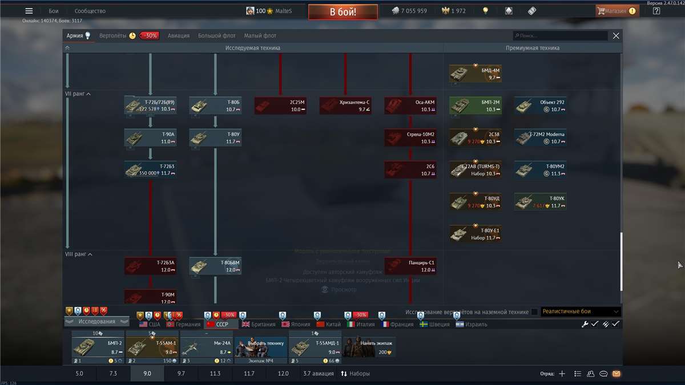Click the help question mark icon

point(656,11)
